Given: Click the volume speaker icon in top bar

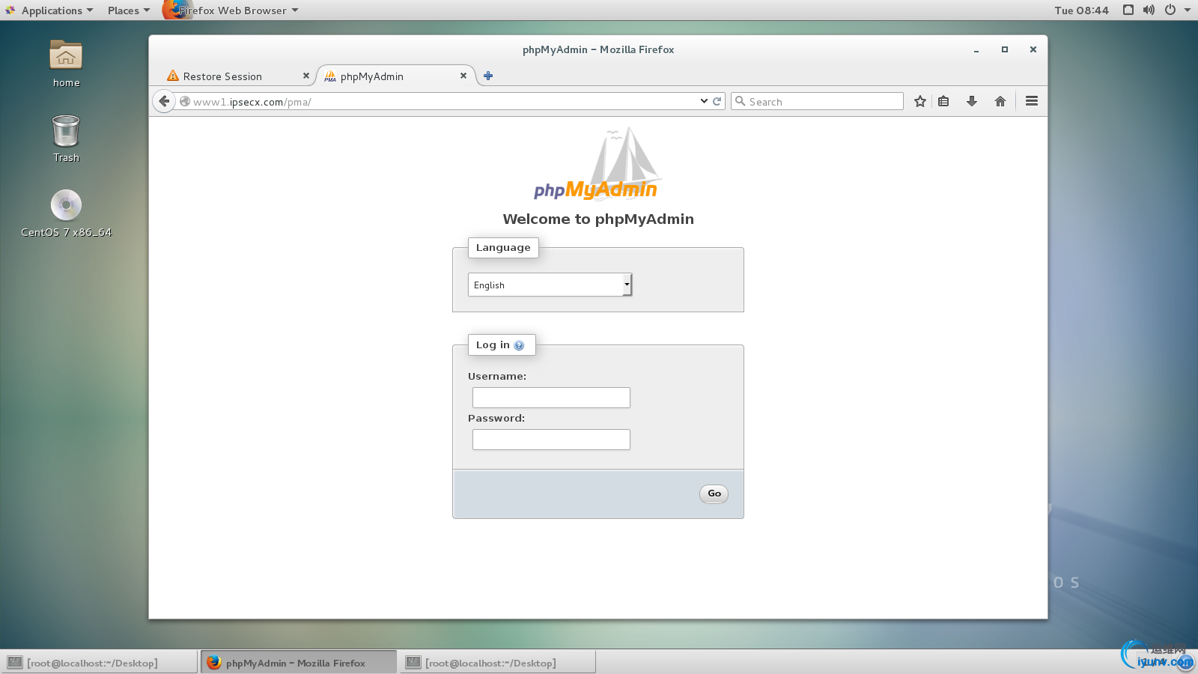Looking at the screenshot, I should coord(1149,10).
